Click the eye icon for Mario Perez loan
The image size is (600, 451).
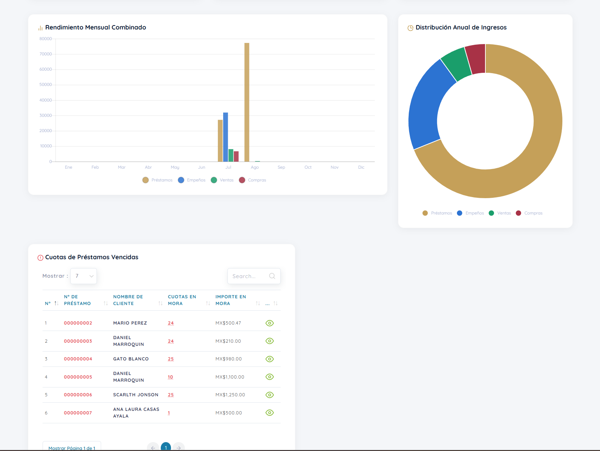[270, 323]
